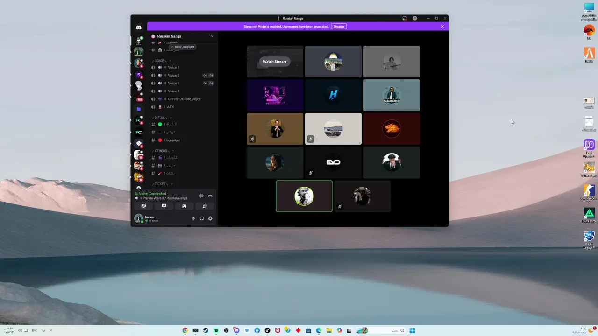The width and height of the screenshot is (598, 336).
Task: Open the red-dot channel under MEDIA
Action: click(x=182, y=140)
